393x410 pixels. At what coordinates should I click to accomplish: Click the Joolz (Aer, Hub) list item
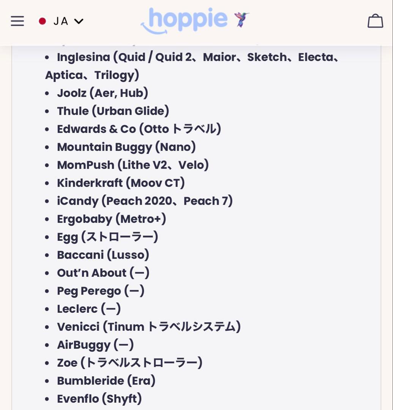pos(103,92)
